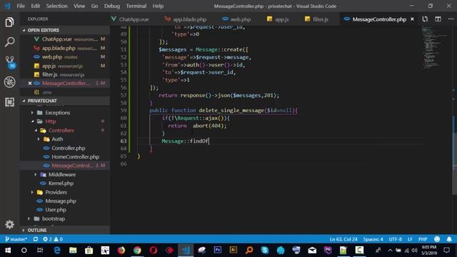The height and width of the screenshot is (257, 457).
Task: Open the Windows Start menu
Action: point(8,251)
